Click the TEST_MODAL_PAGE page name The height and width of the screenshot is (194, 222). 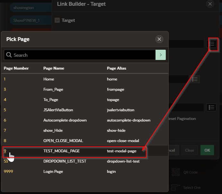(x=62, y=151)
